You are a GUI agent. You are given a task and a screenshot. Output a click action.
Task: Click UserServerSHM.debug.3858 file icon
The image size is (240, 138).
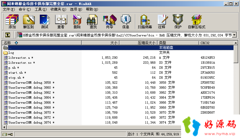6,83
